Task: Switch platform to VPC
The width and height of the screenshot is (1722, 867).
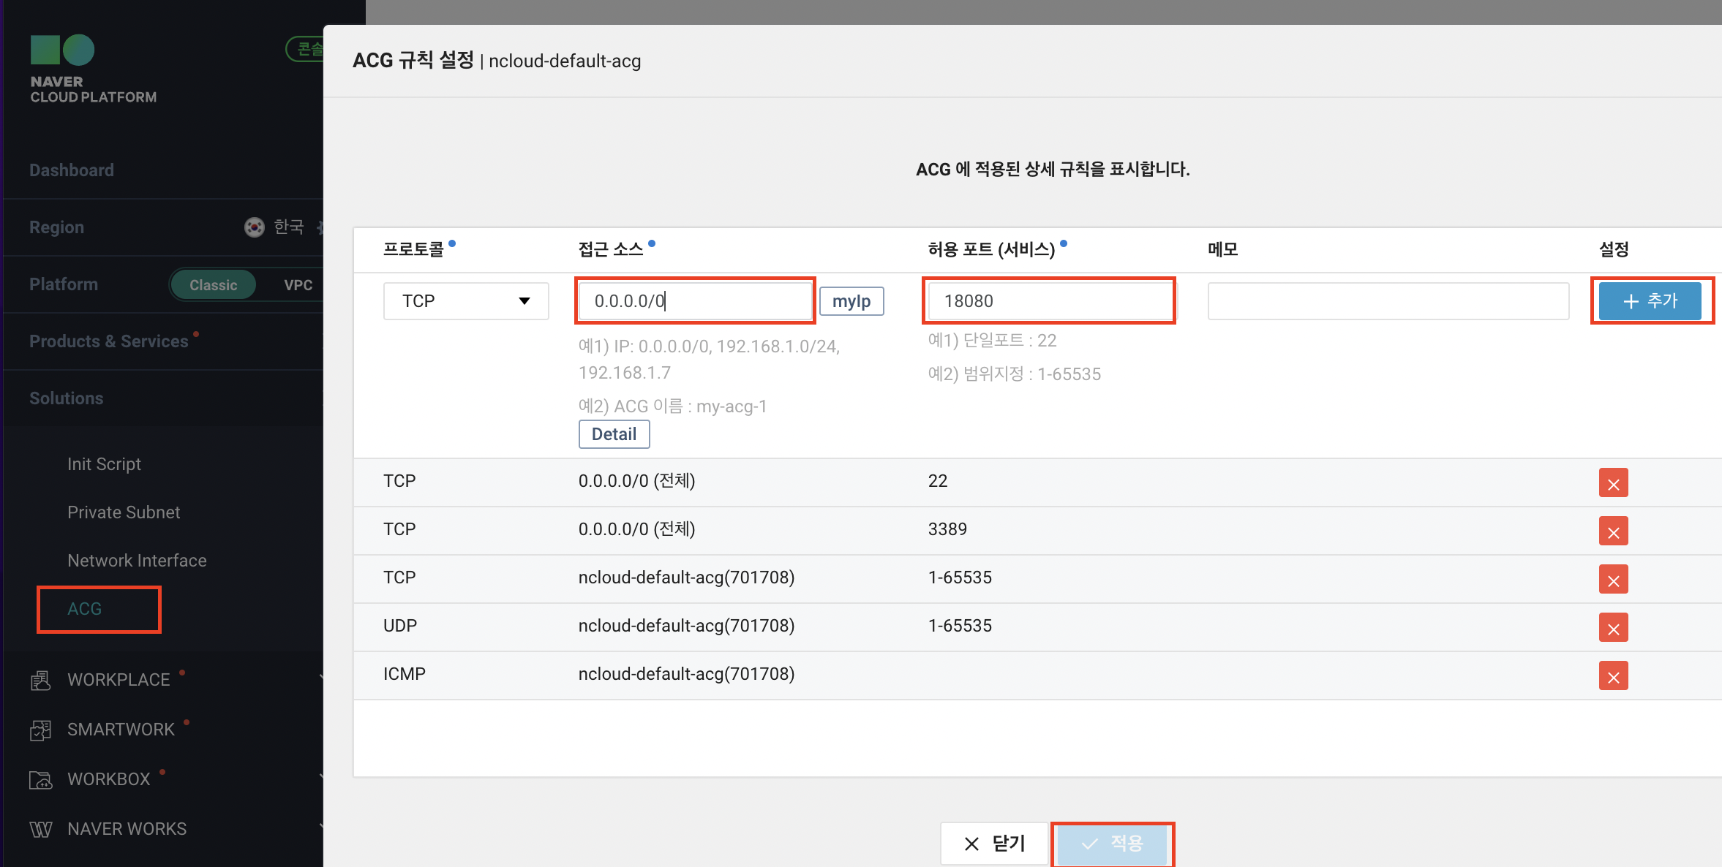Action: (298, 285)
